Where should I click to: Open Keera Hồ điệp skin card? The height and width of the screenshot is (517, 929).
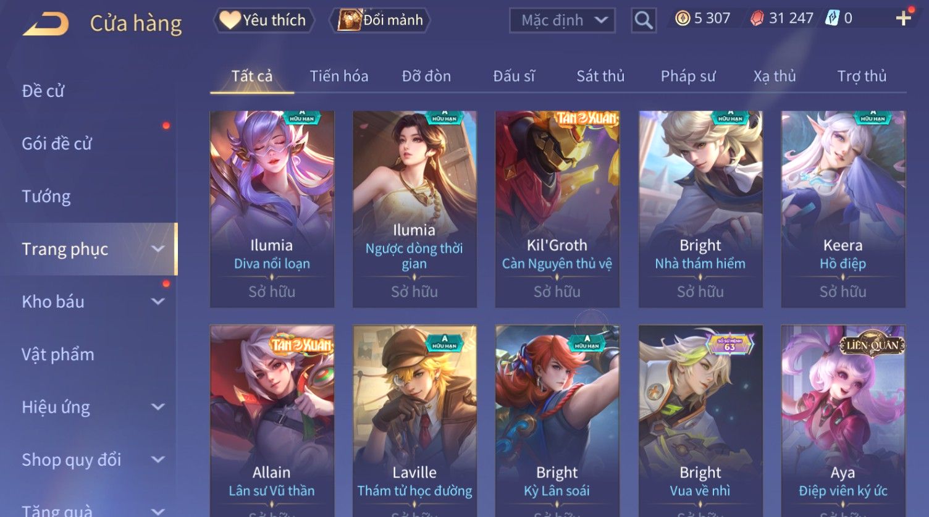point(843,209)
